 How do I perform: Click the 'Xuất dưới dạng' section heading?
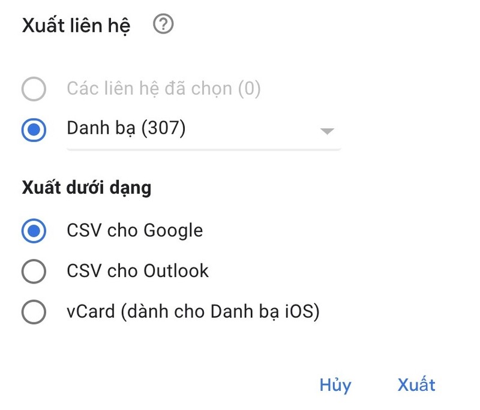click(x=86, y=188)
